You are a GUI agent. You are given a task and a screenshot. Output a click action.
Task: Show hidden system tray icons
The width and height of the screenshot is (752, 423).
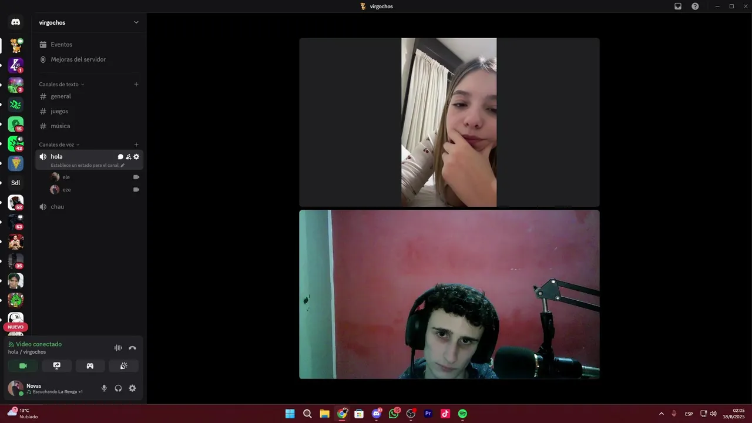click(x=662, y=414)
